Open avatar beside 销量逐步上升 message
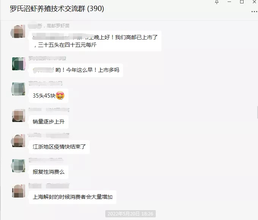 coord(18,116)
